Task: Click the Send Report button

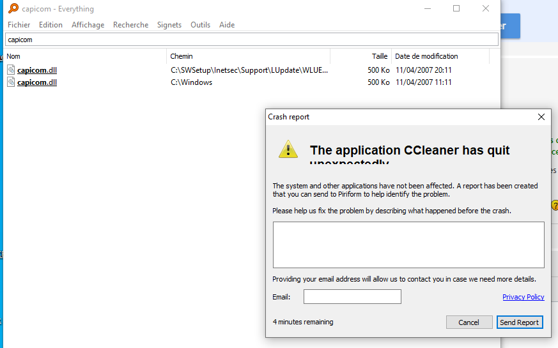Action: (520, 322)
